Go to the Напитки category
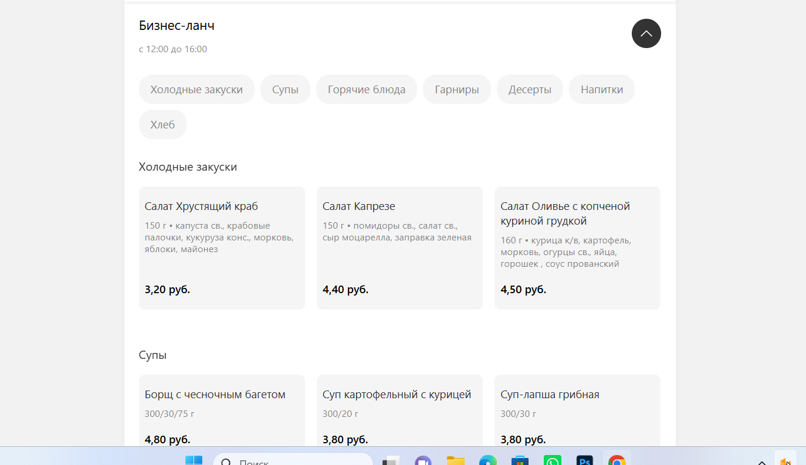Screen dimensions: 806x465 pyautogui.click(x=602, y=89)
